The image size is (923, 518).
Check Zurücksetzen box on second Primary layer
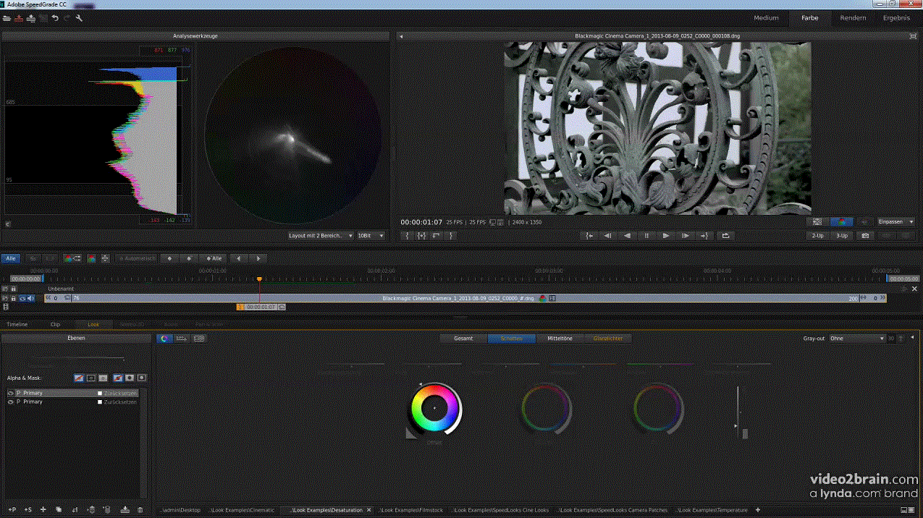(x=100, y=402)
